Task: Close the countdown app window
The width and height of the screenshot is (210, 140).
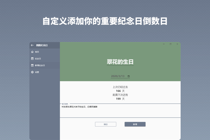Action: [177, 44]
